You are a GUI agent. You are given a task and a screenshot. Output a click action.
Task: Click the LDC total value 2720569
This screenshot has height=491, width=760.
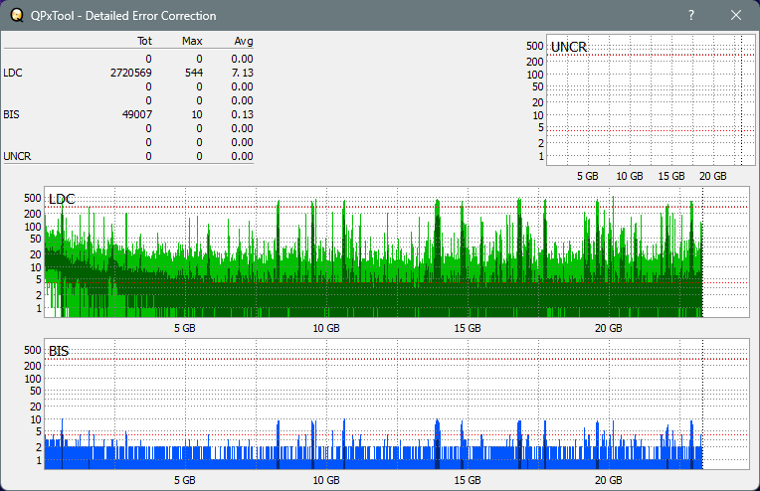click(x=131, y=73)
